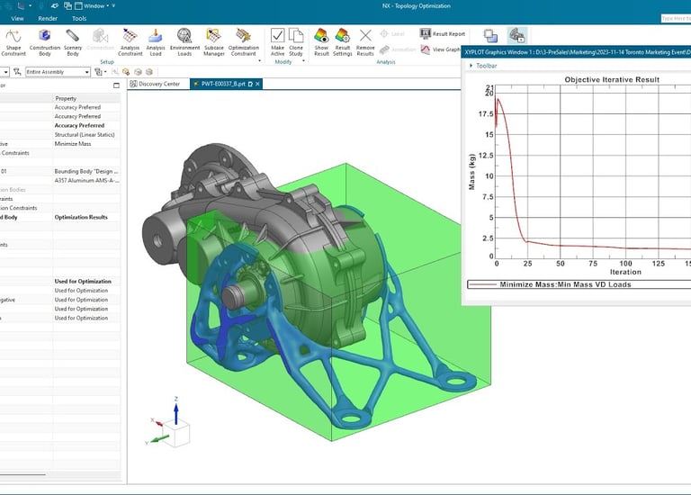Select the Bounding Body "Design ... cell
Image resolution: width=691 pixels, height=495 pixels.
pos(86,172)
